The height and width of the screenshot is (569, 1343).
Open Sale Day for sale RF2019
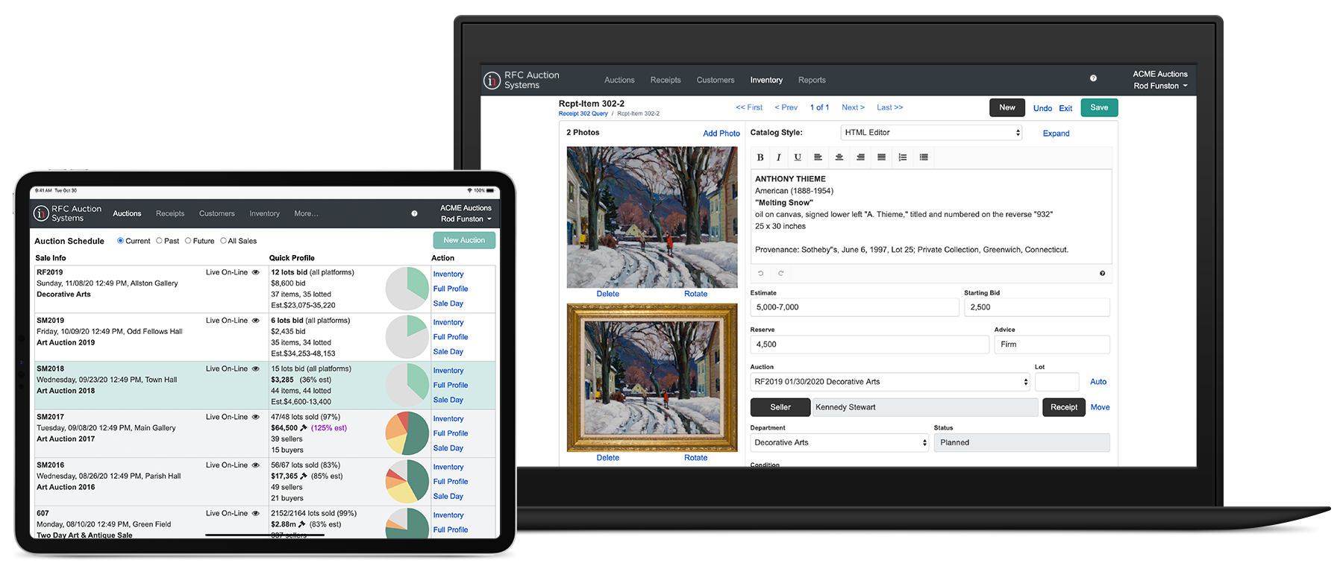[x=448, y=304]
